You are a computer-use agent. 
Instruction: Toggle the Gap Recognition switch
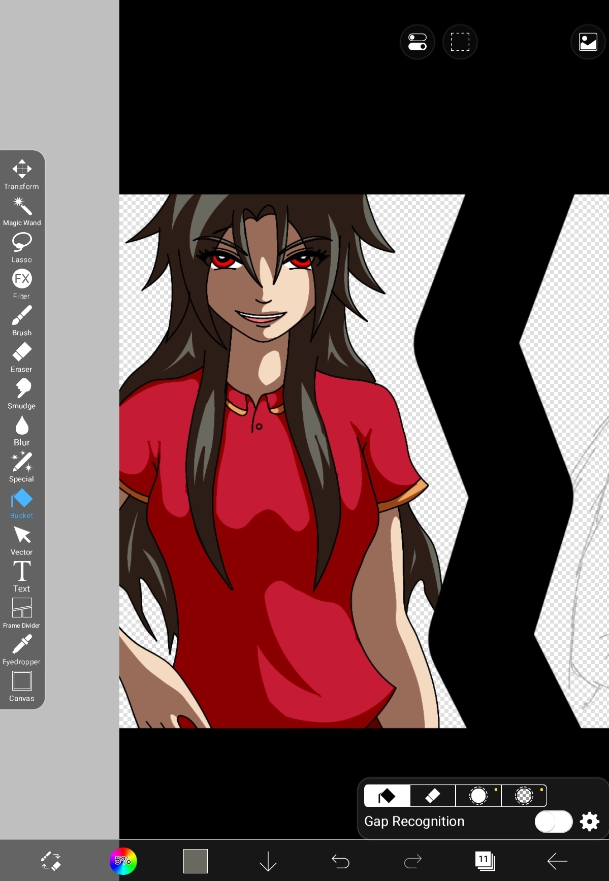(553, 821)
